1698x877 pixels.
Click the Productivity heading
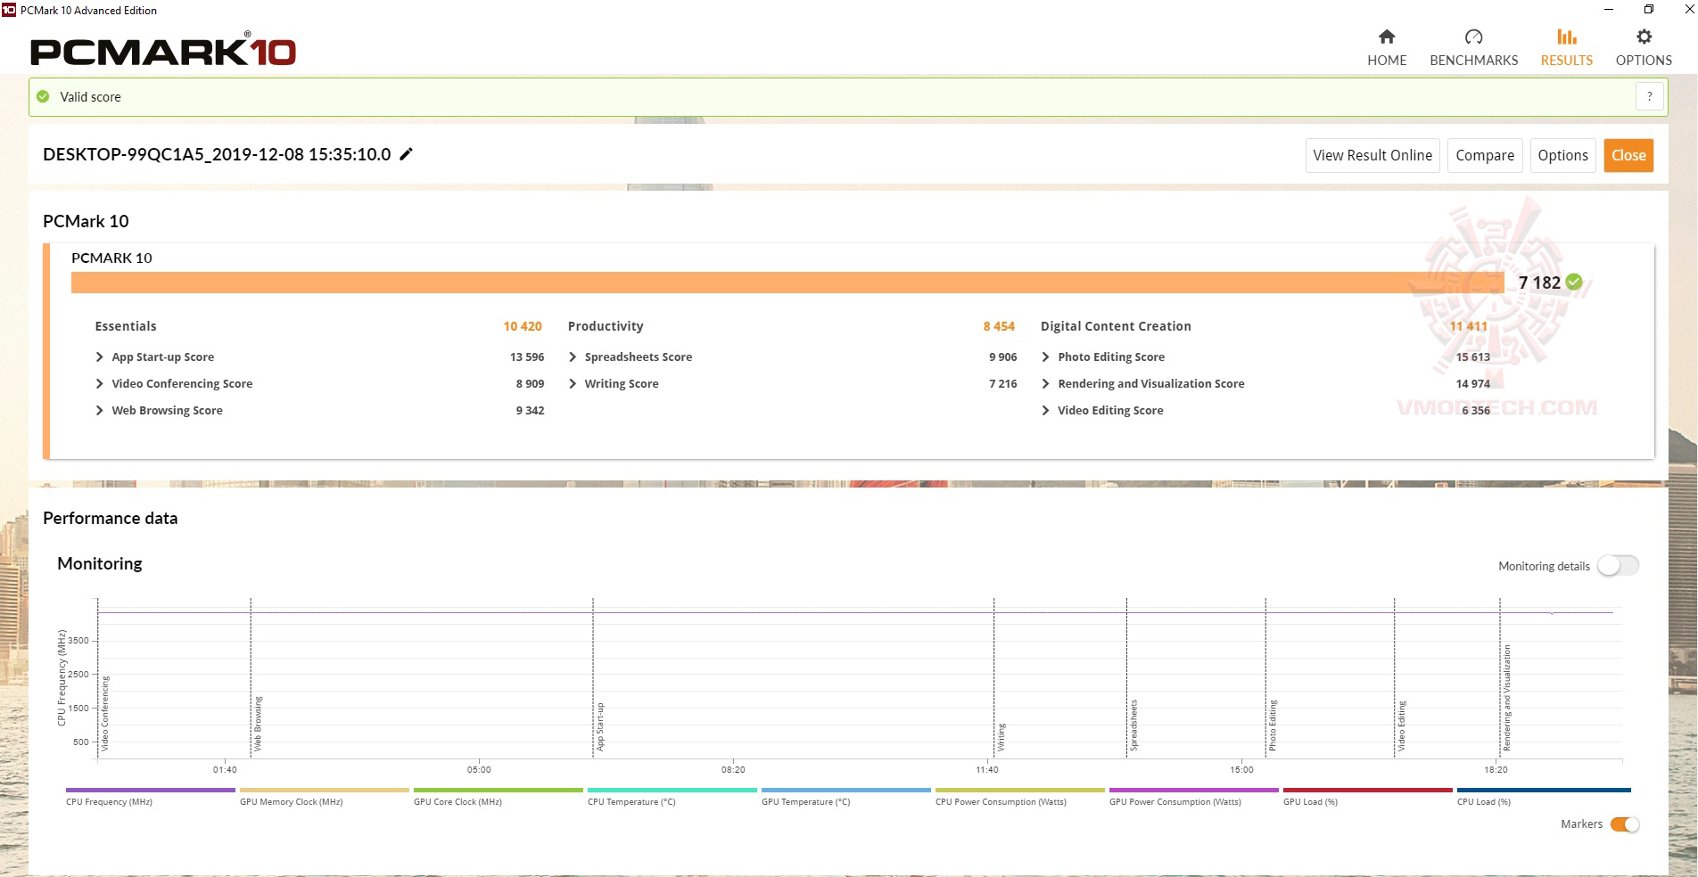pyautogui.click(x=606, y=326)
